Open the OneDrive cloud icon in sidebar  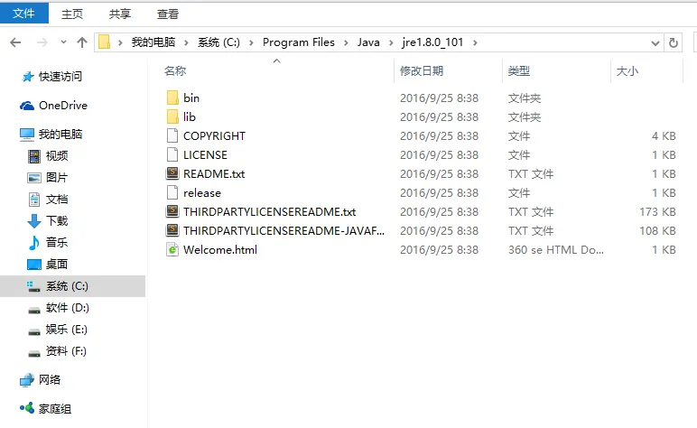[27, 106]
